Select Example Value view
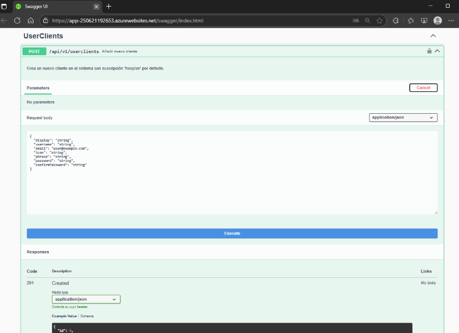Image resolution: width=459 pixels, height=333 pixels. (x=64, y=316)
